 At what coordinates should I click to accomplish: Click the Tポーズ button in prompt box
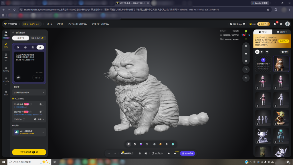37,78
